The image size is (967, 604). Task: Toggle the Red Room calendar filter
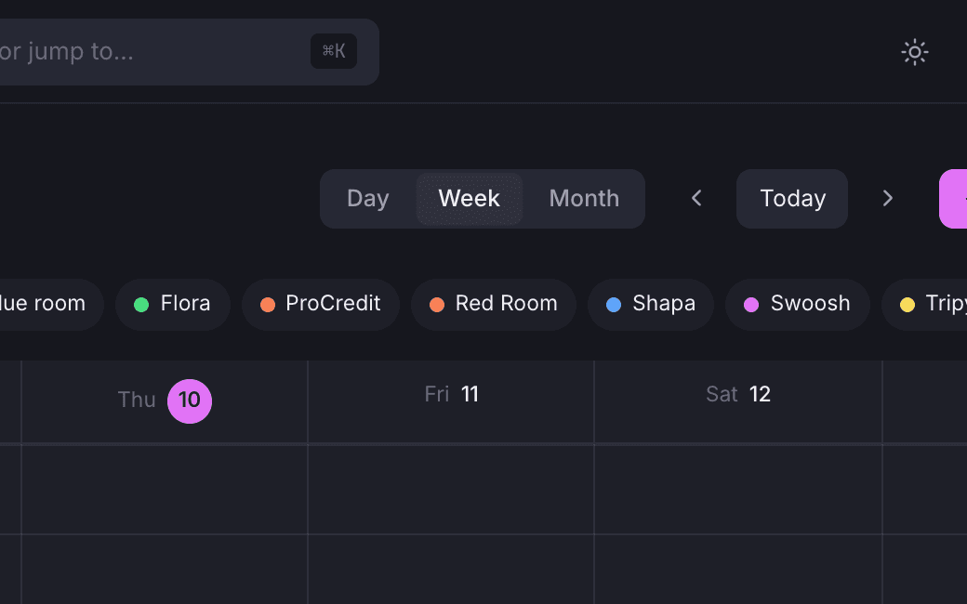point(494,304)
